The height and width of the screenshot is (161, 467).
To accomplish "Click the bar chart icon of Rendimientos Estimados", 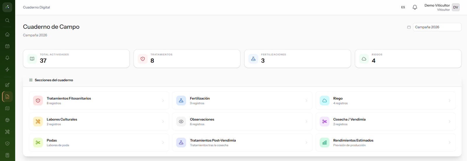I will (325, 142).
